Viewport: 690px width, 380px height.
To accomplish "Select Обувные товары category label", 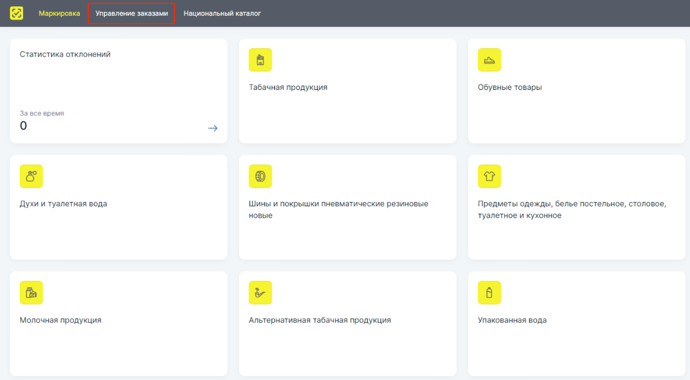I will [509, 87].
